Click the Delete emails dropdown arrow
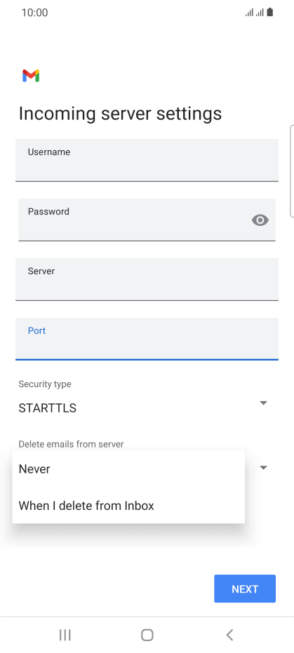Image resolution: width=294 pixels, height=653 pixels. tap(263, 468)
